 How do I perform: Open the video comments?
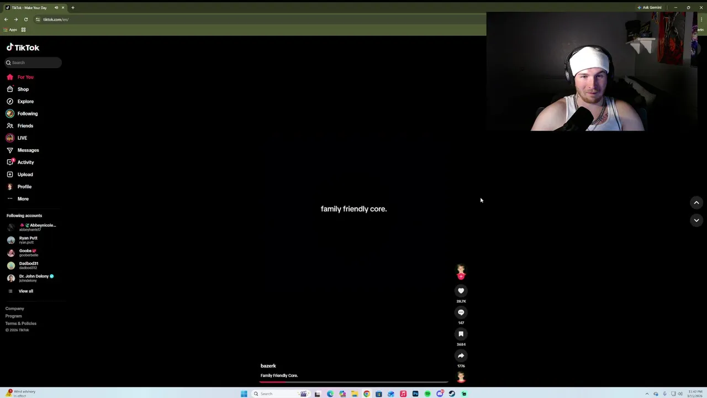[x=461, y=312]
